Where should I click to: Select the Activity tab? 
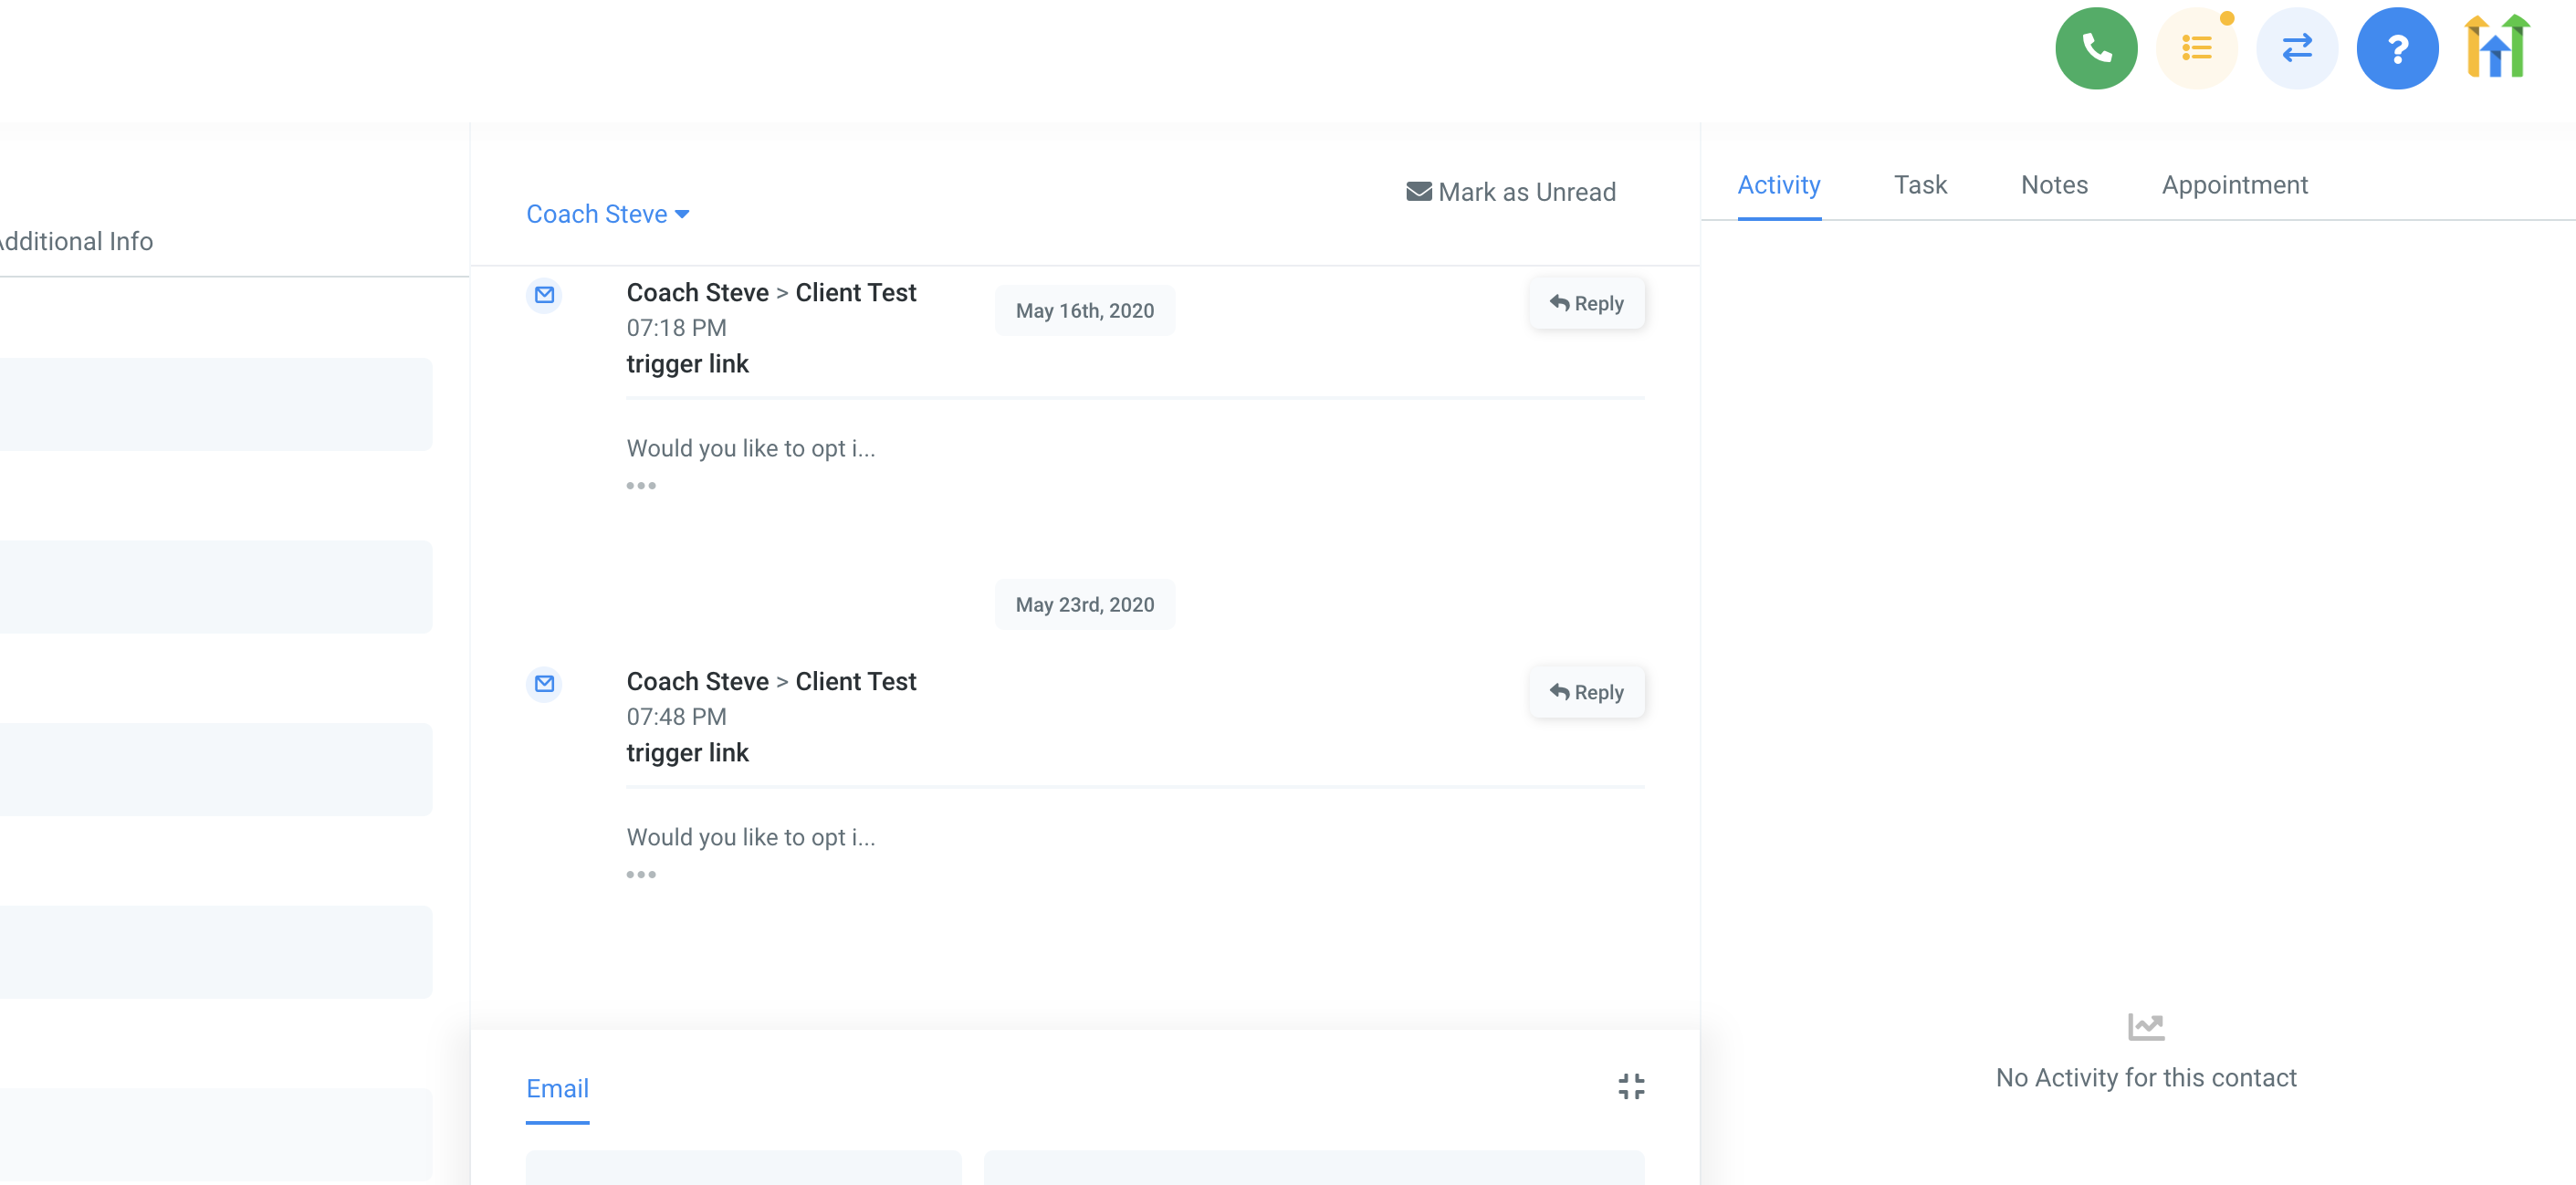point(1778,185)
